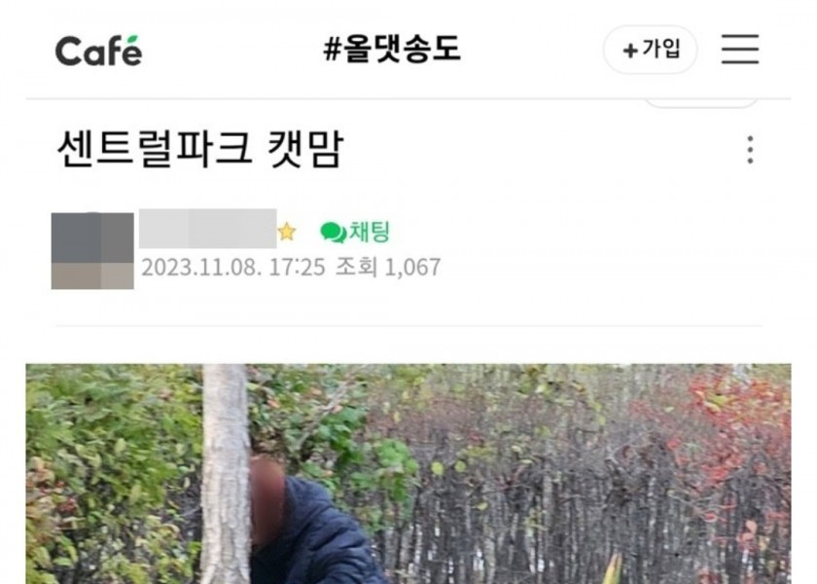Image resolution: width=817 pixels, height=584 pixels.
Task: Click the green leaf accent on the Cafe logo
Action: [x=132, y=40]
